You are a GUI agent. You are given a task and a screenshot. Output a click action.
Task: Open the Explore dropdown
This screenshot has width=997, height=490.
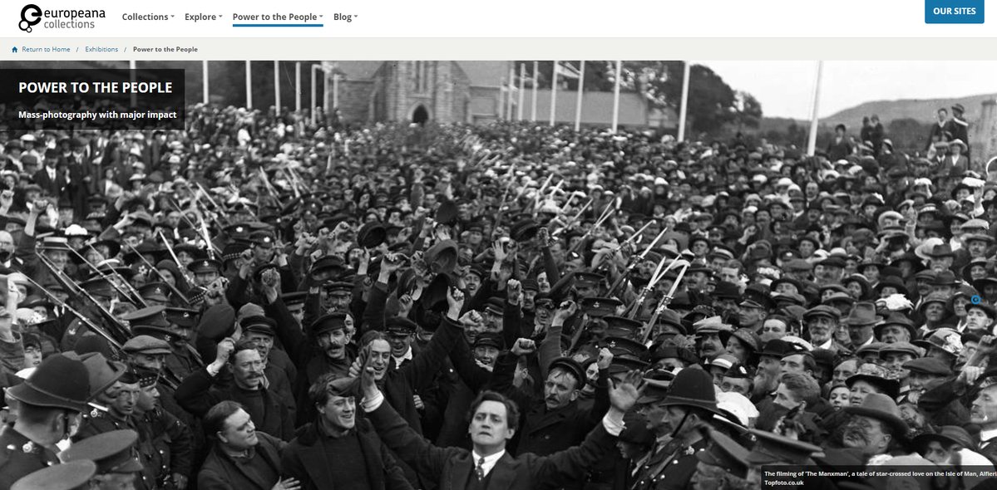tap(204, 17)
